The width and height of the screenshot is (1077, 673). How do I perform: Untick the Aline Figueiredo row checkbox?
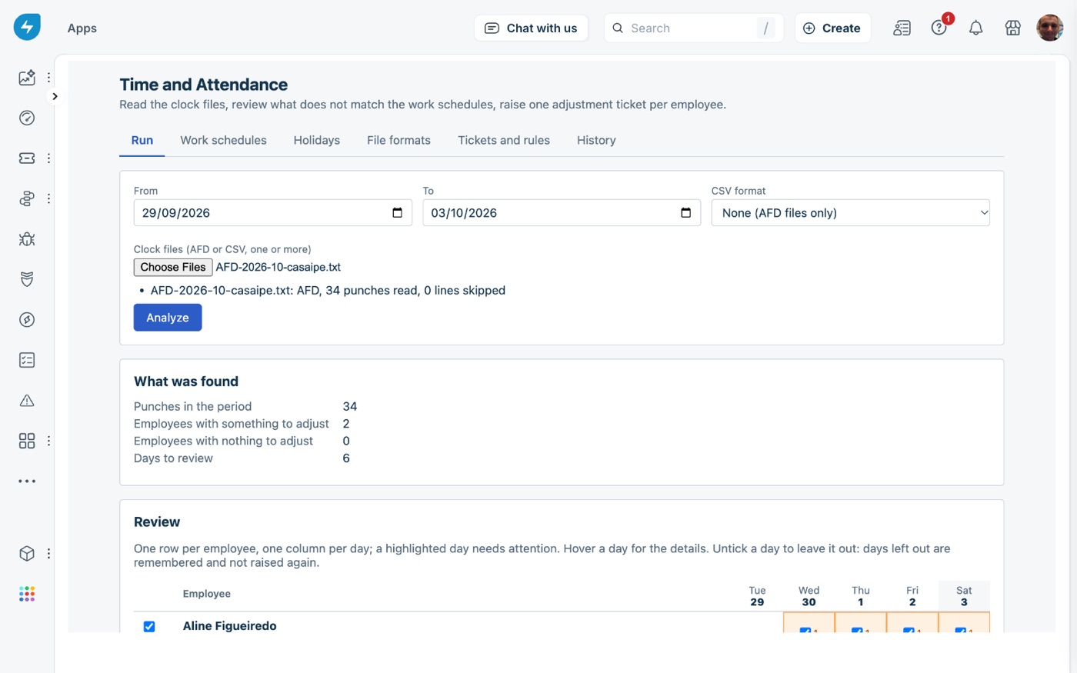pyautogui.click(x=149, y=627)
